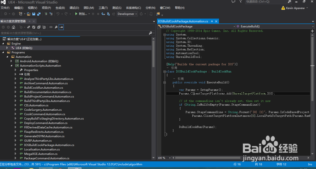Open the 视图(V) menu
The image size is (316, 169).
click(x=33, y=8)
